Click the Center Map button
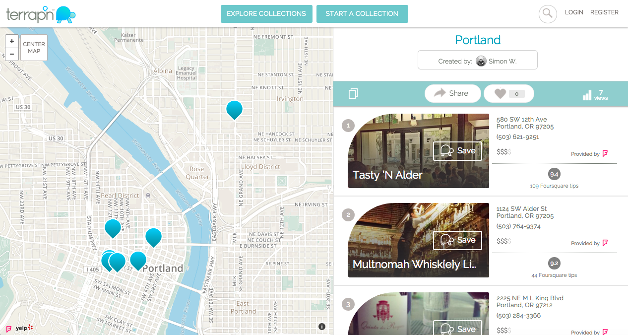 (34, 48)
